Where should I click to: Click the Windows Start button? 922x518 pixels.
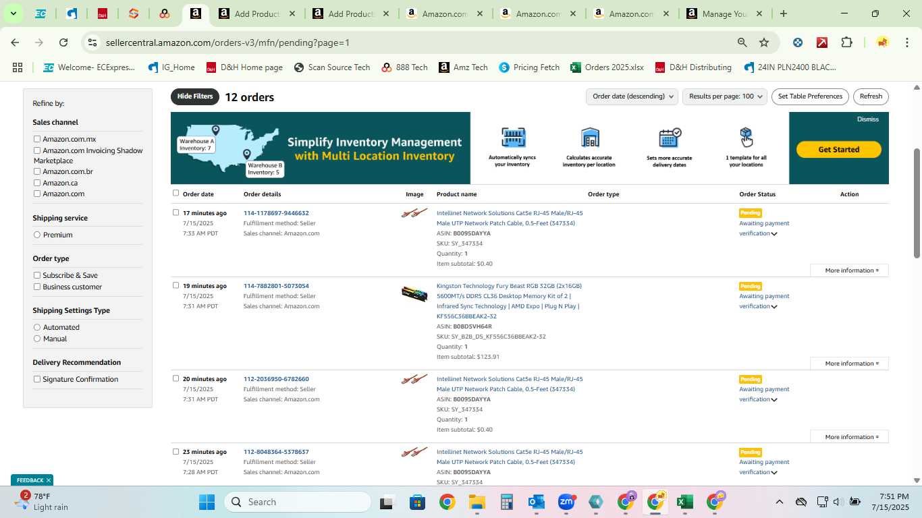pyautogui.click(x=207, y=502)
